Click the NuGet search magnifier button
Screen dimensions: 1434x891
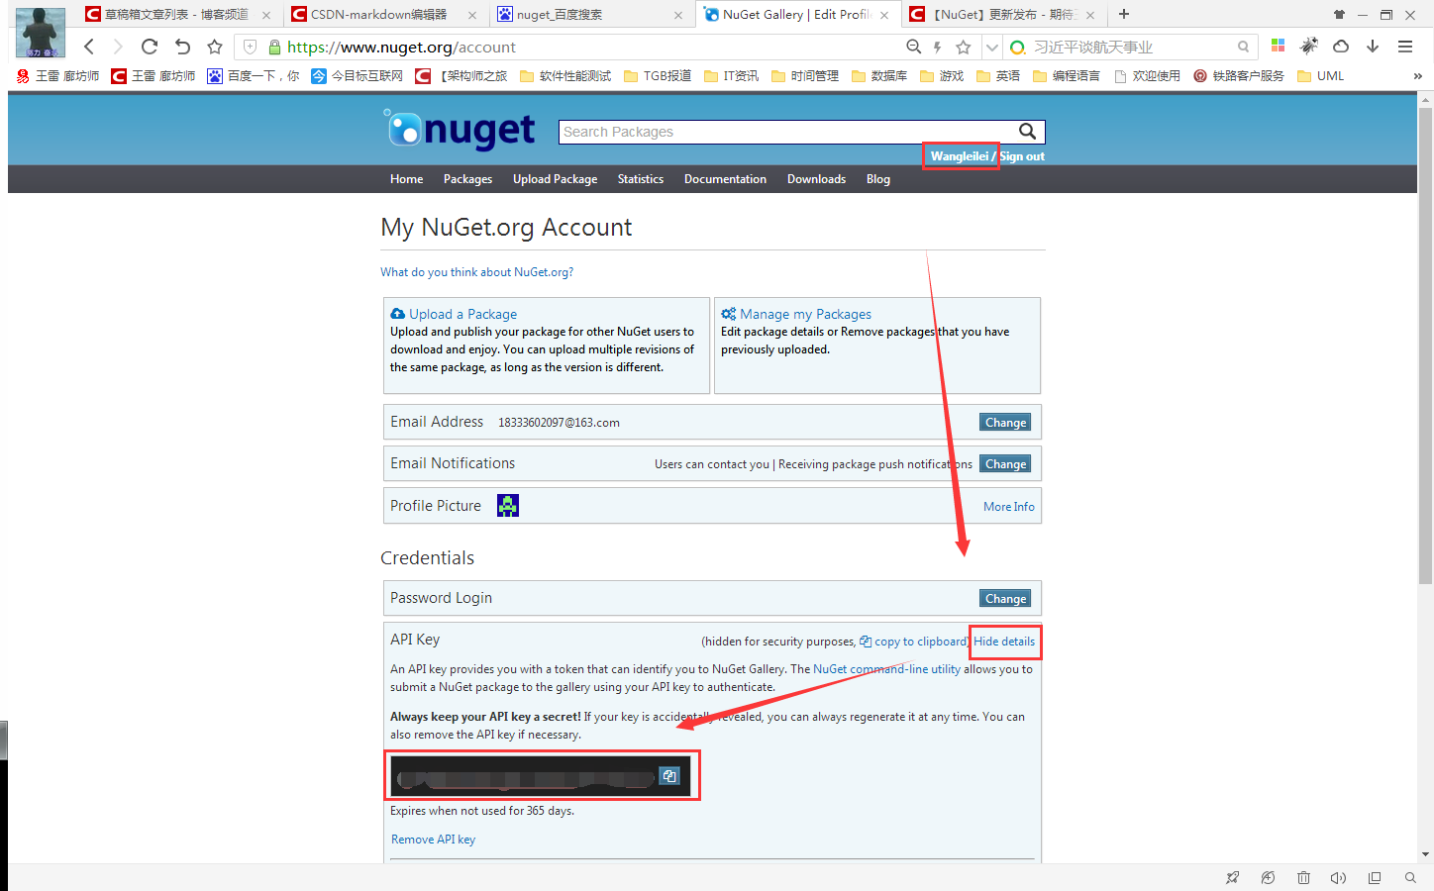pyautogui.click(x=1028, y=132)
